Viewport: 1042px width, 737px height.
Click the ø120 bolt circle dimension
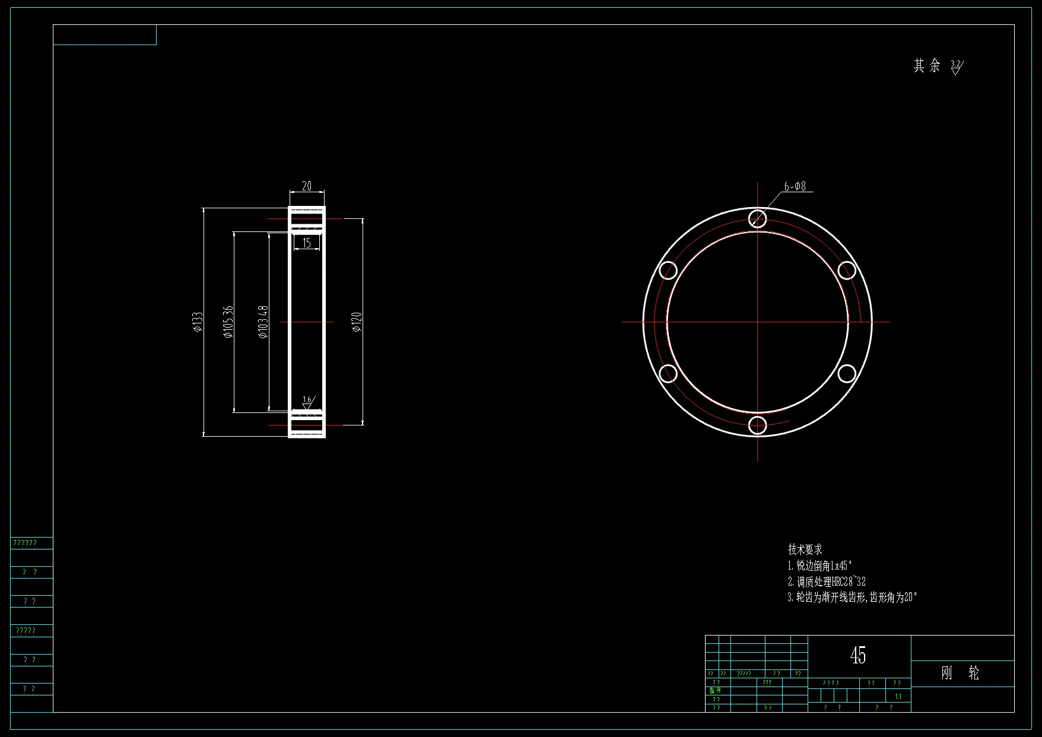point(357,322)
